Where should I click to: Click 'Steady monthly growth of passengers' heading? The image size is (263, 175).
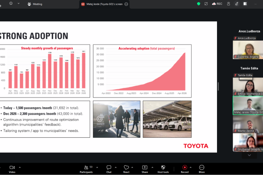click(x=47, y=48)
